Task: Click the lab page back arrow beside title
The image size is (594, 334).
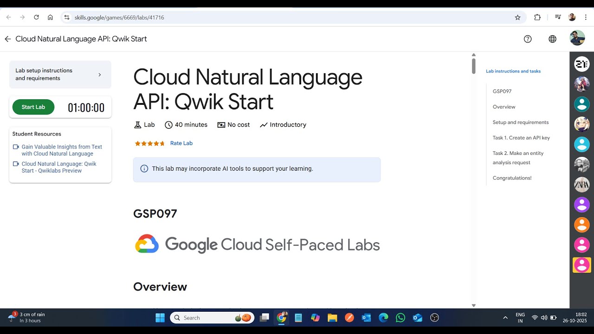Action: tap(7, 39)
